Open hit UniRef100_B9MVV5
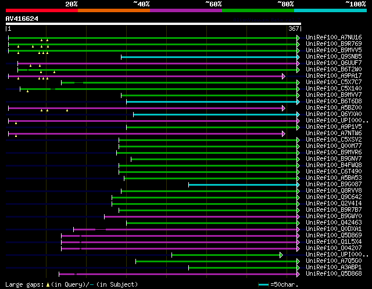Image resolution: width=372 pixels, height=289 pixels. click(x=334, y=50)
